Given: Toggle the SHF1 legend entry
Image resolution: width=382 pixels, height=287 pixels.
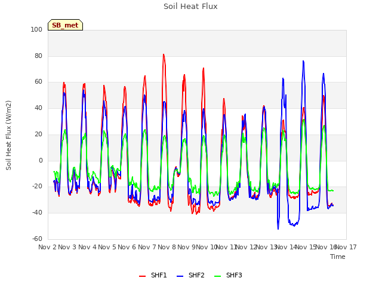Looking at the screenshot, I should point(153,275).
